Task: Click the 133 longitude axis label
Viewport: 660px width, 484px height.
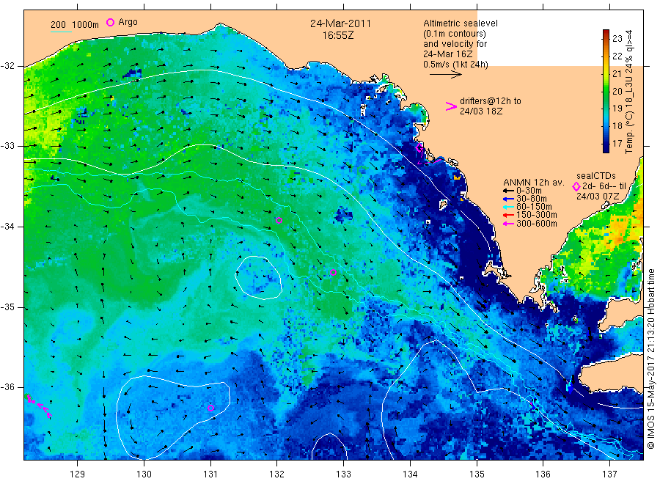Action: click(343, 474)
